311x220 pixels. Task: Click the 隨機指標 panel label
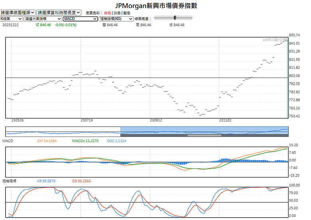[9, 181]
